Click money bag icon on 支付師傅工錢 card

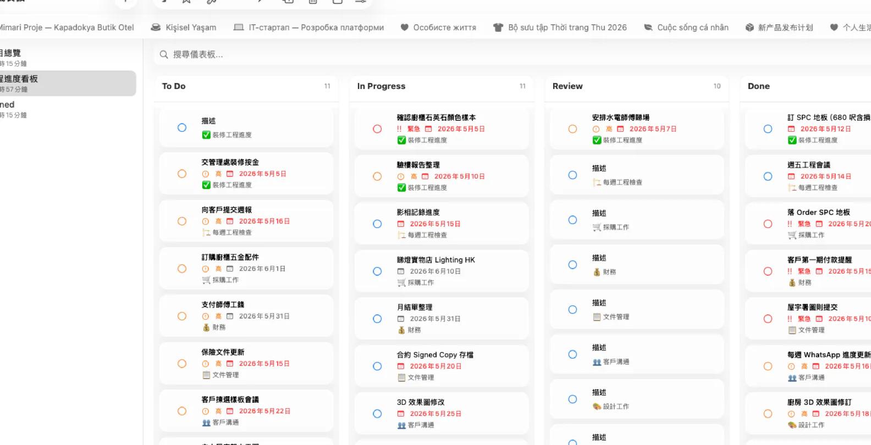206,327
